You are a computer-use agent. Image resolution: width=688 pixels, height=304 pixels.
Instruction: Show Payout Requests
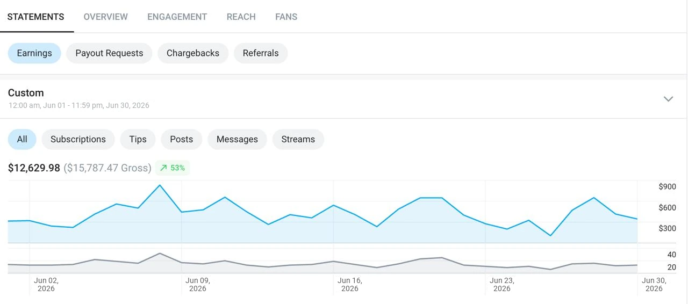coord(109,53)
